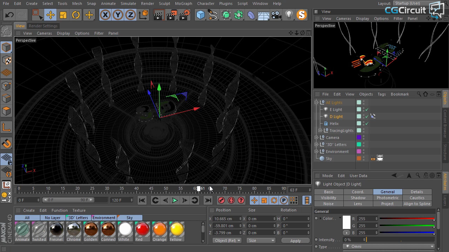Click the light bulb Light icon
This screenshot has width=449, height=252.
pos(289,15)
